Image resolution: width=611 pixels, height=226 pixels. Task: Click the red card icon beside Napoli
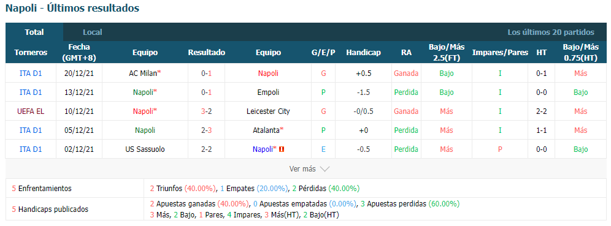pyautogui.click(x=282, y=149)
